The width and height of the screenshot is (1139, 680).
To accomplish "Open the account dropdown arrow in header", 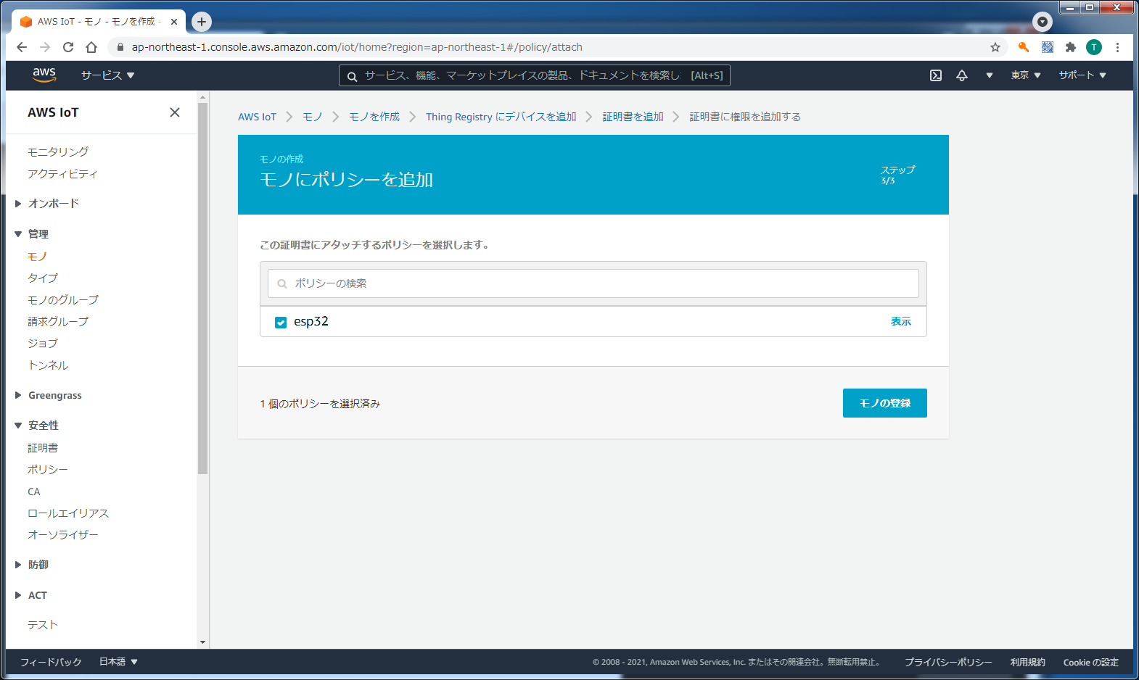I will pos(989,75).
